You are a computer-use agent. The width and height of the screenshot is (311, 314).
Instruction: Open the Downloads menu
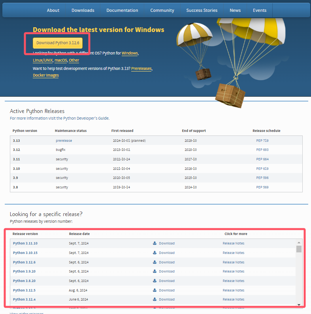[83, 10]
